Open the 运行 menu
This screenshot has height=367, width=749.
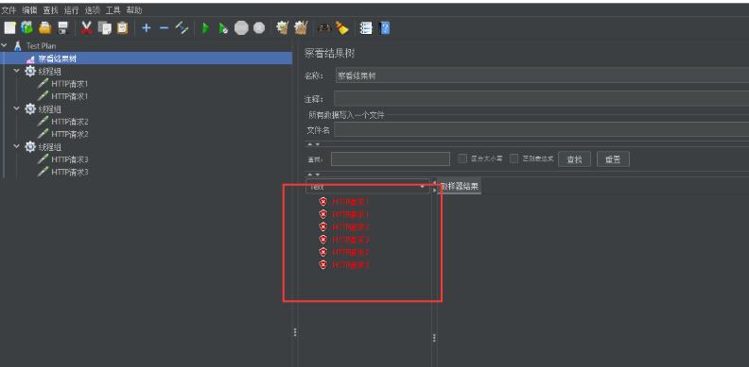72,10
